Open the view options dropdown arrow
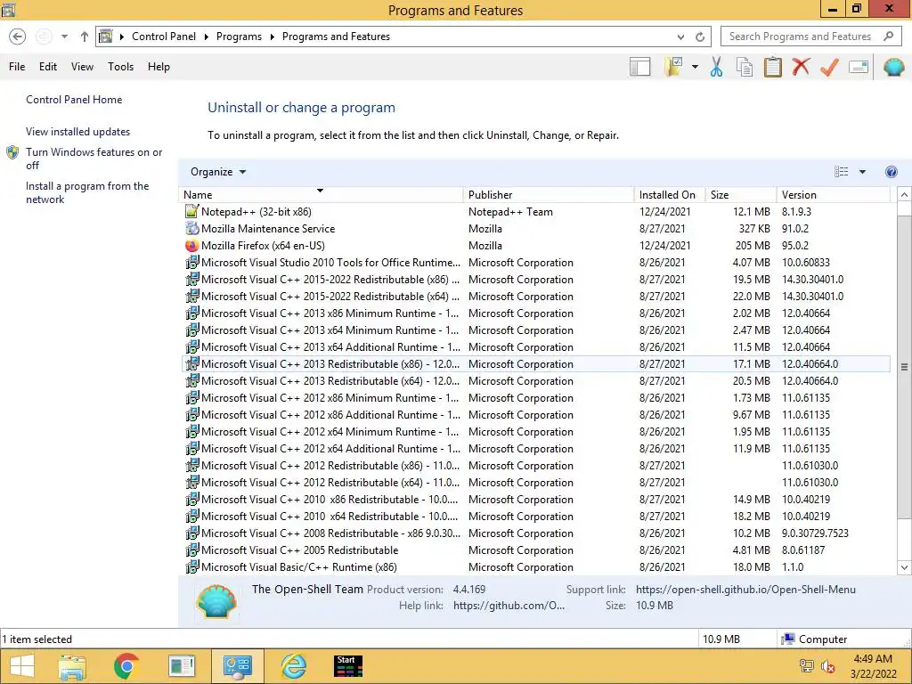Image resolution: width=912 pixels, height=684 pixels. 862,172
